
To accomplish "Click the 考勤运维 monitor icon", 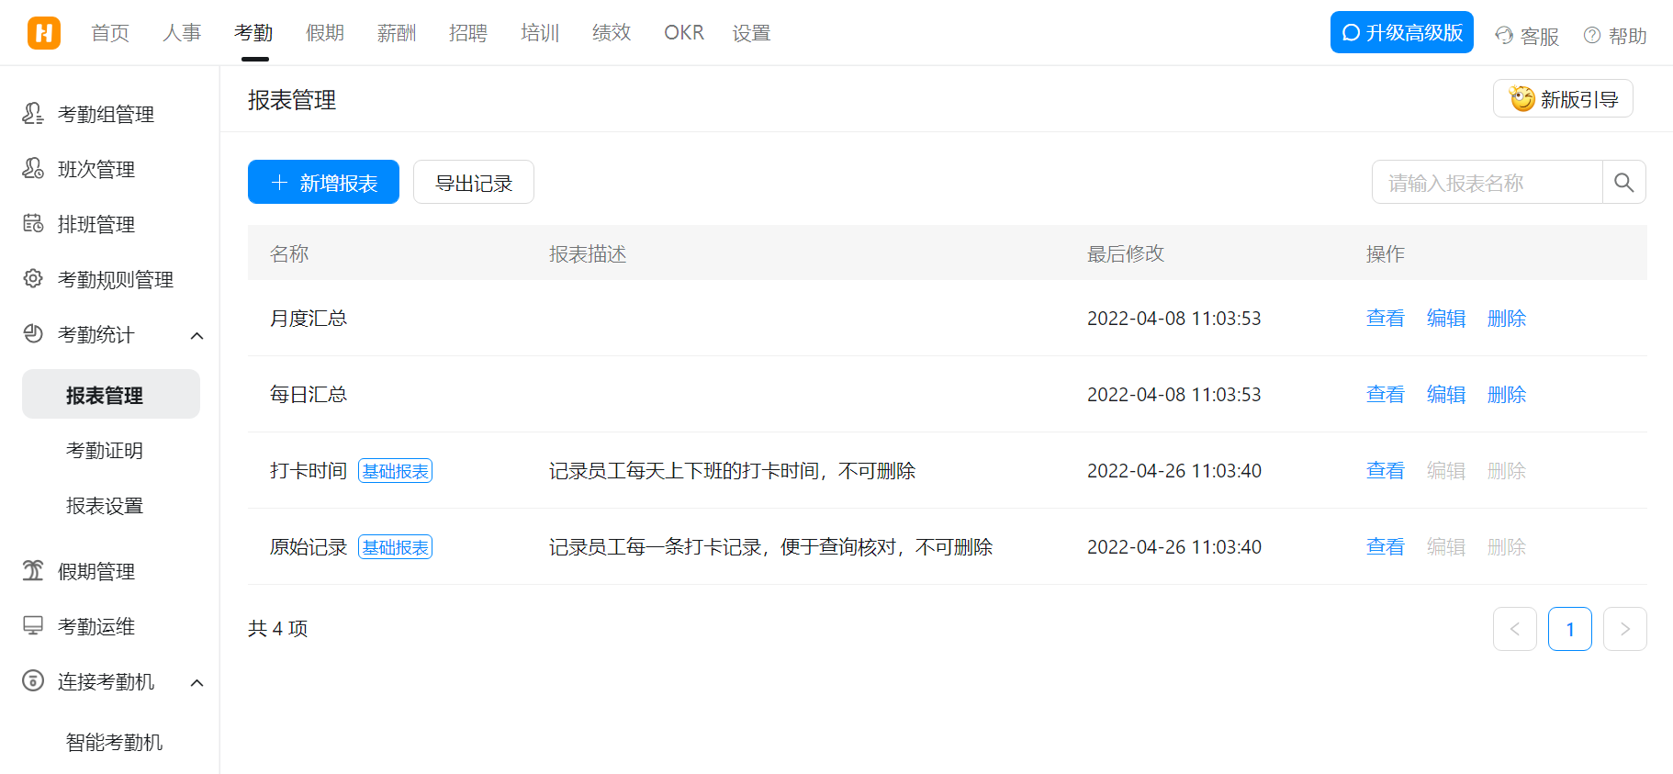I will click(x=33, y=626).
